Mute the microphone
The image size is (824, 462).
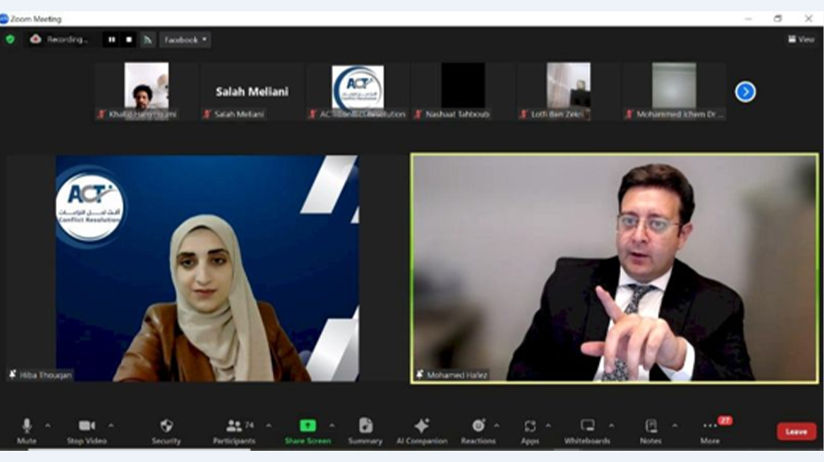click(27, 430)
